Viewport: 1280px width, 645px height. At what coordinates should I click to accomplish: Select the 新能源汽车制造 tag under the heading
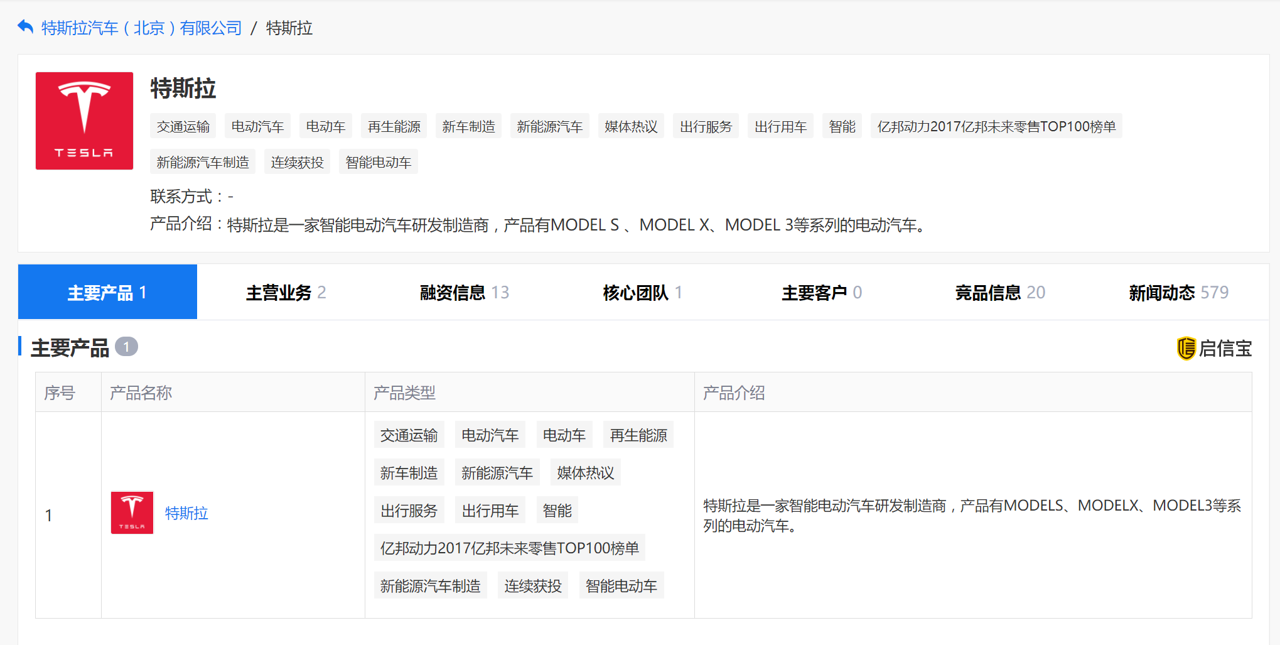click(203, 162)
